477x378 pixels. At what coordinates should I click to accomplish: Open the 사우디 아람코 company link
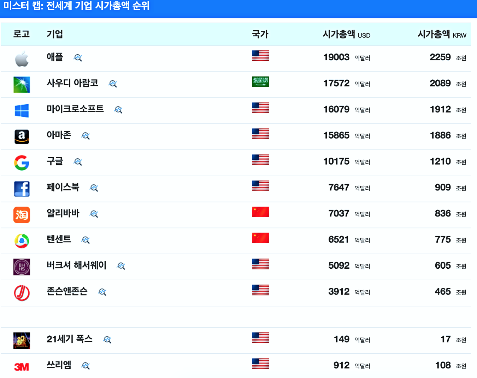pos(72,83)
